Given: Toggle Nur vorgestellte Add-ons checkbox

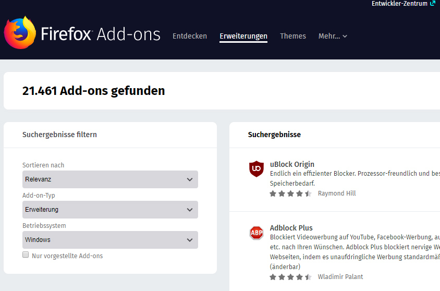Looking at the screenshot, I should click(x=26, y=254).
